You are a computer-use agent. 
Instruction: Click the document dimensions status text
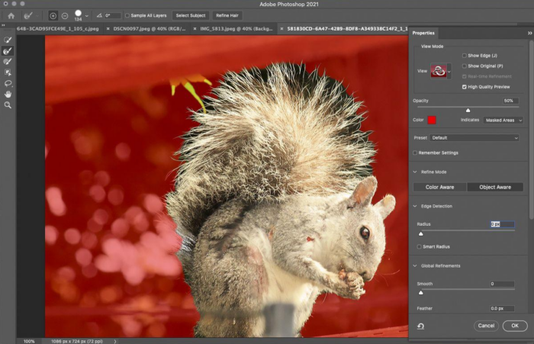[77, 341]
